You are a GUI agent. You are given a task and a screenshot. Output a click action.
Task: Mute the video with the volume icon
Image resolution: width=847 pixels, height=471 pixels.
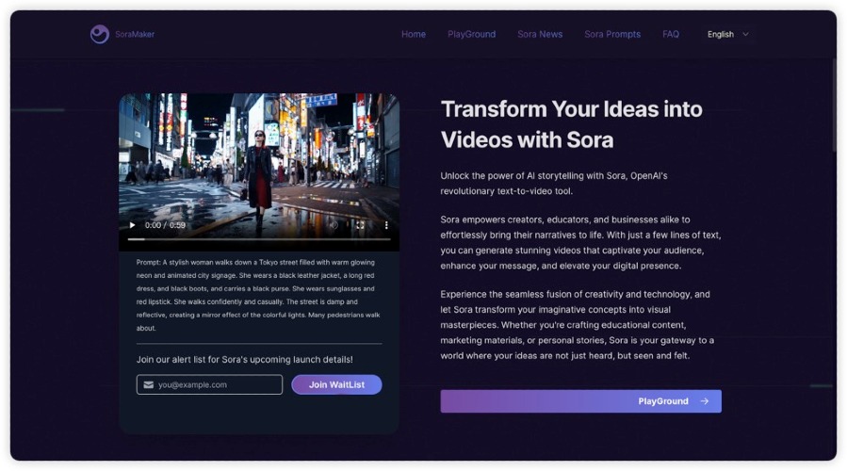(x=334, y=225)
